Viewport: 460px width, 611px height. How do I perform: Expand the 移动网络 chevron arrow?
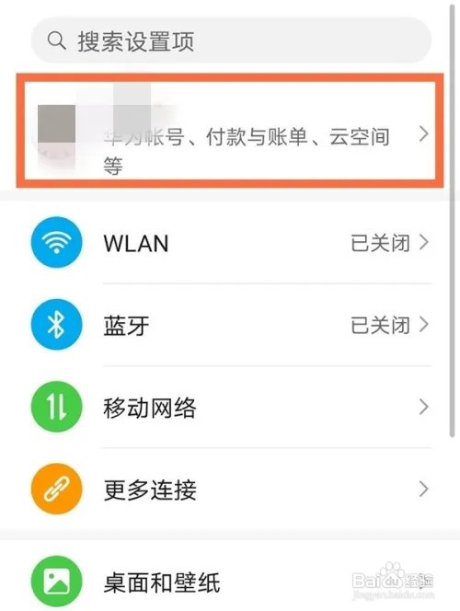pos(424,407)
